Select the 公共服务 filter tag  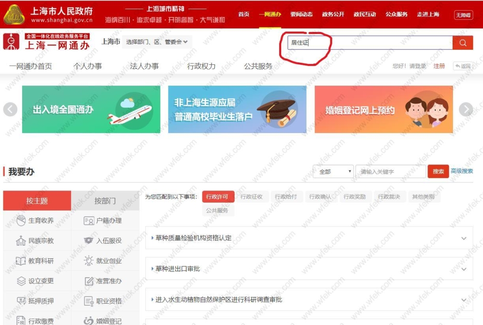pos(217,210)
